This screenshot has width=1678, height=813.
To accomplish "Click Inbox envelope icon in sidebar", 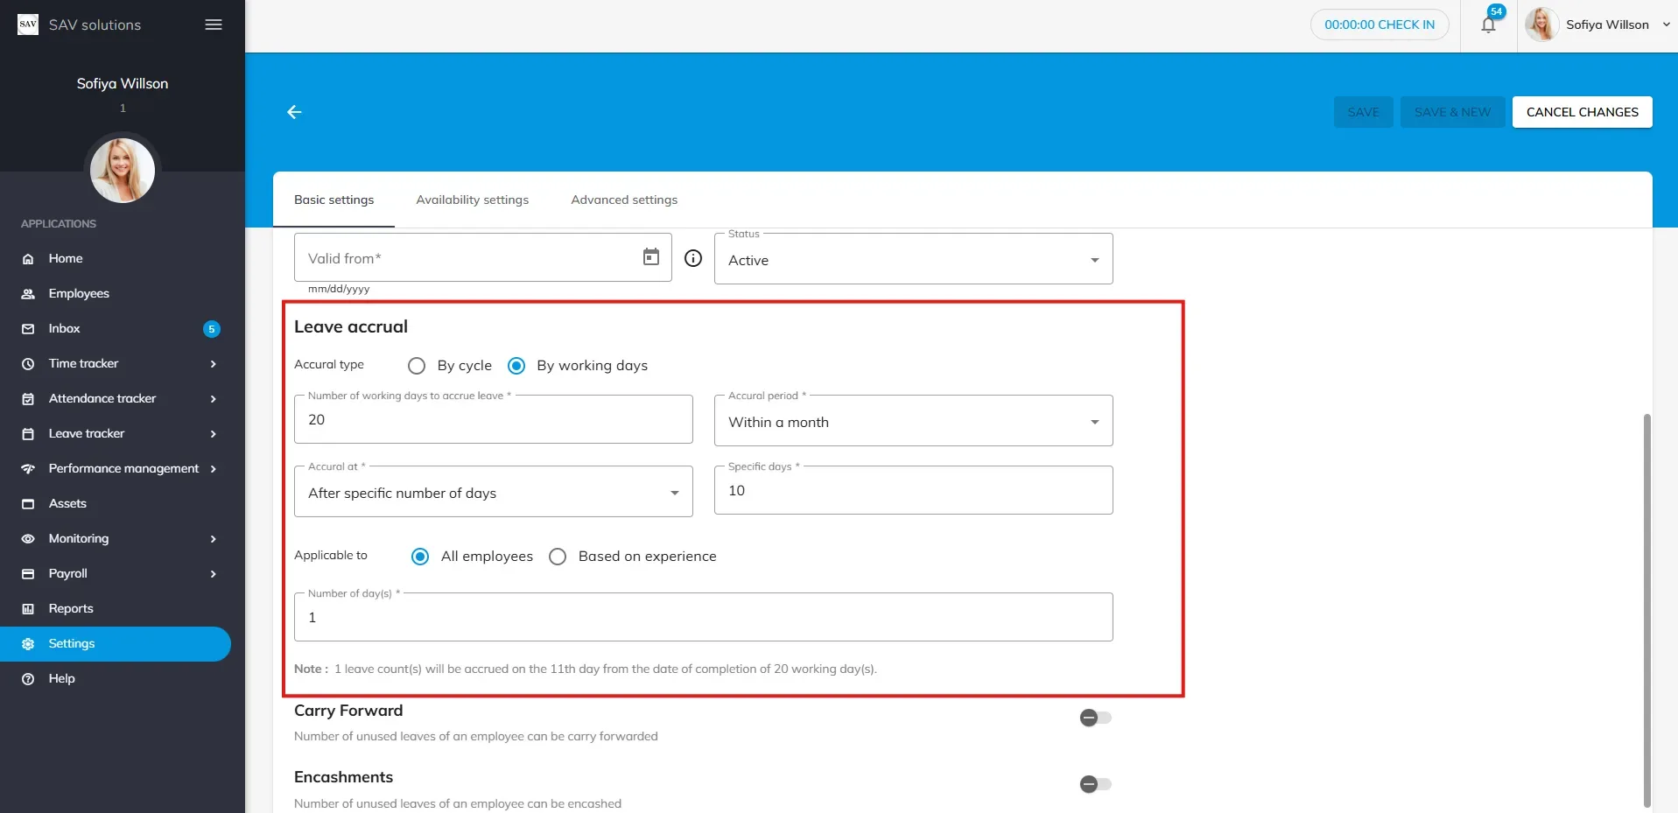I will pyautogui.click(x=28, y=329).
